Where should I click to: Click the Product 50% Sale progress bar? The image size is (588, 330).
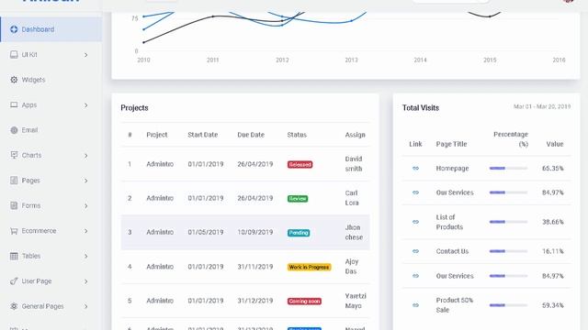[x=508, y=305]
